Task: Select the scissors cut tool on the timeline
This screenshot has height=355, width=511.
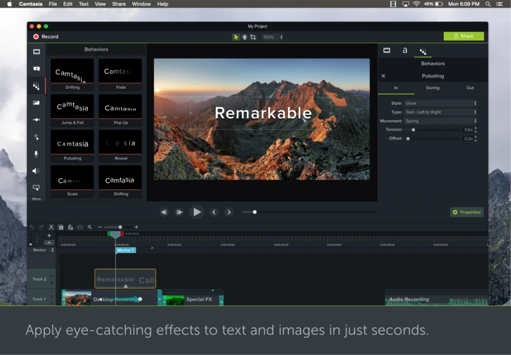Action: pos(51,227)
